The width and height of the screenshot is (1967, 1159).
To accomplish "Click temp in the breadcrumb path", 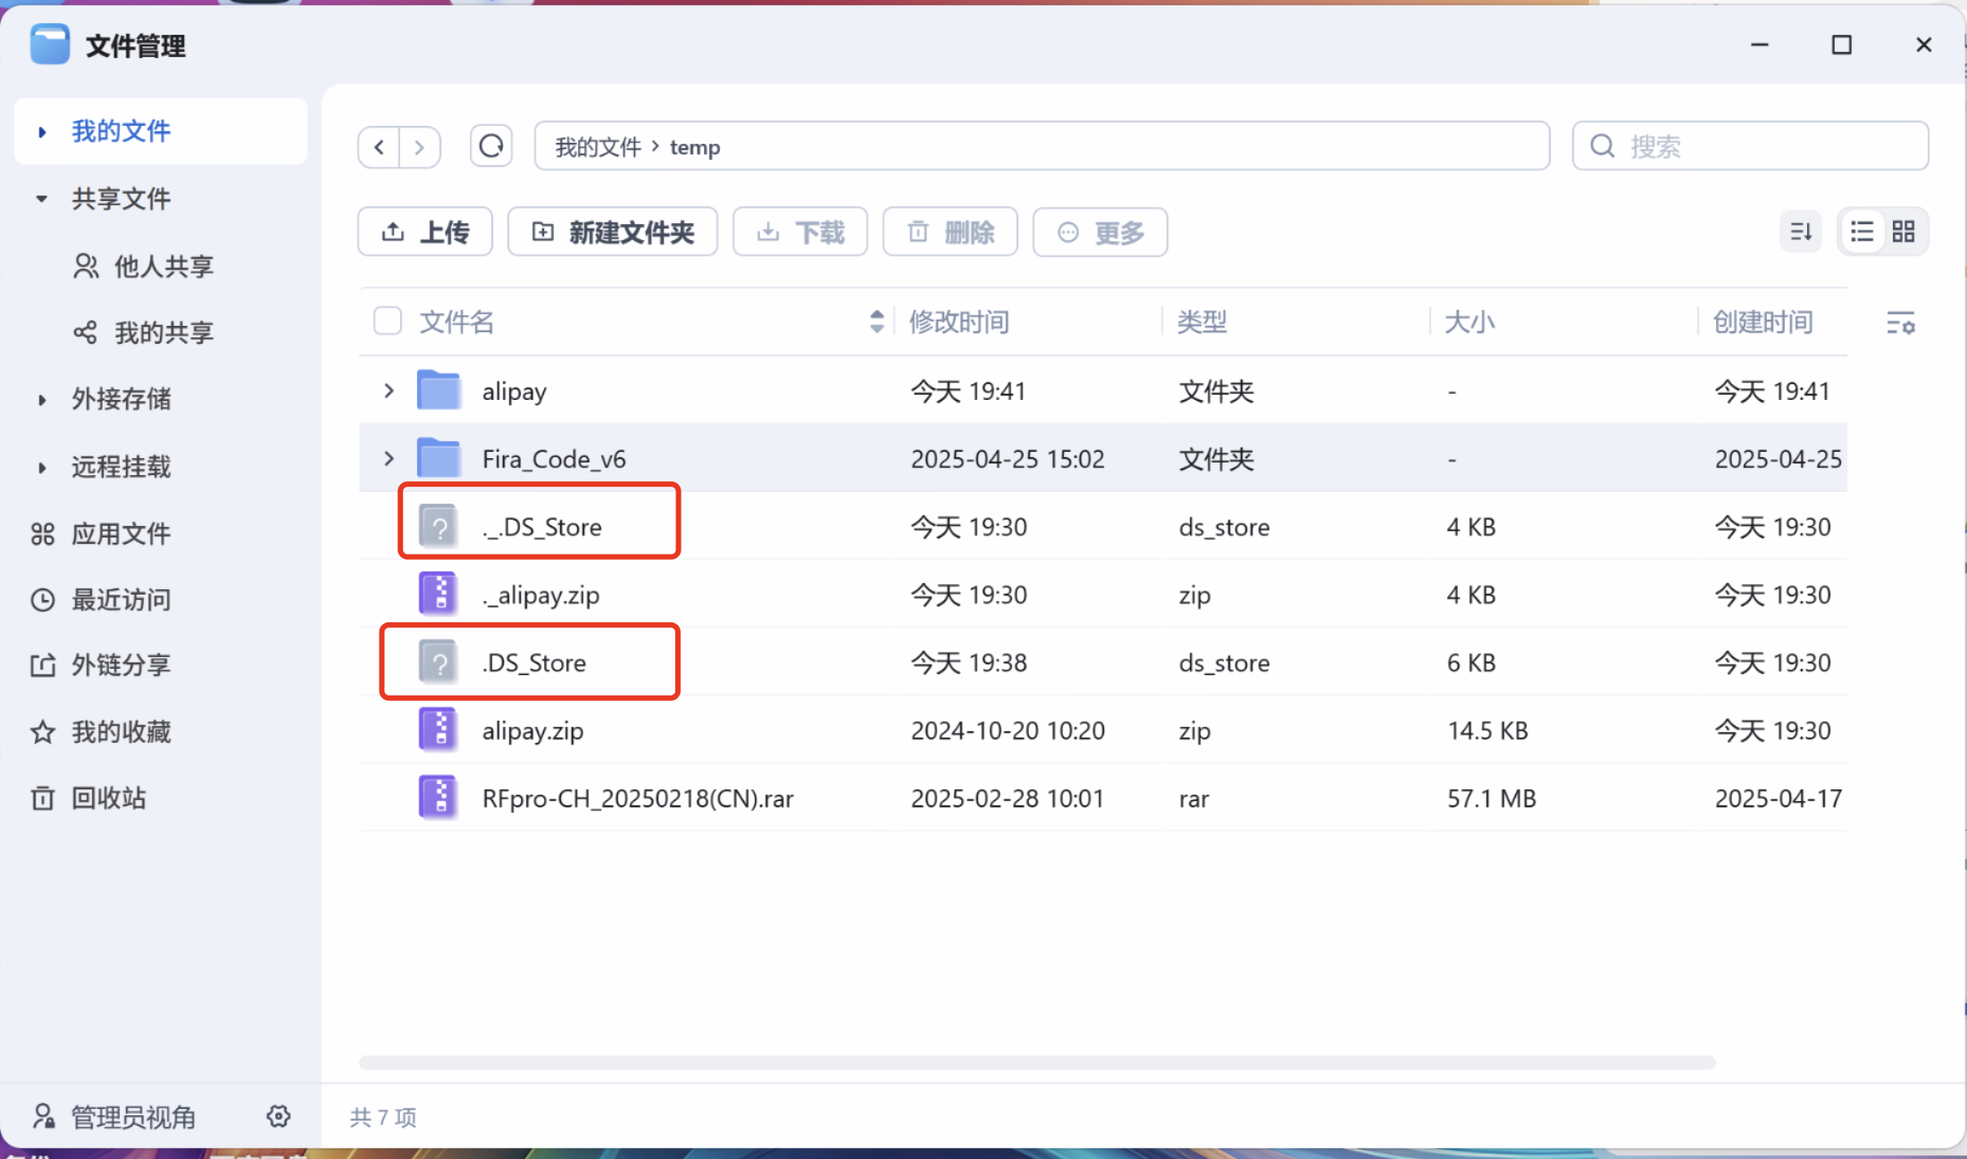I will pyautogui.click(x=695, y=147).
